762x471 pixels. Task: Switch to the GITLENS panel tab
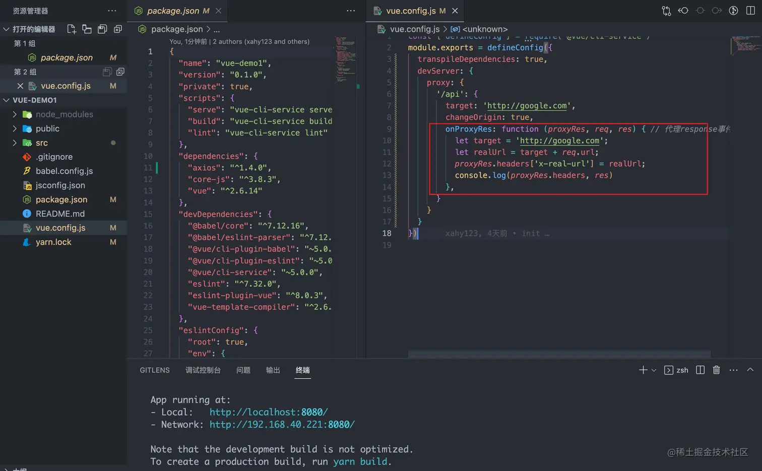[155, 370]
